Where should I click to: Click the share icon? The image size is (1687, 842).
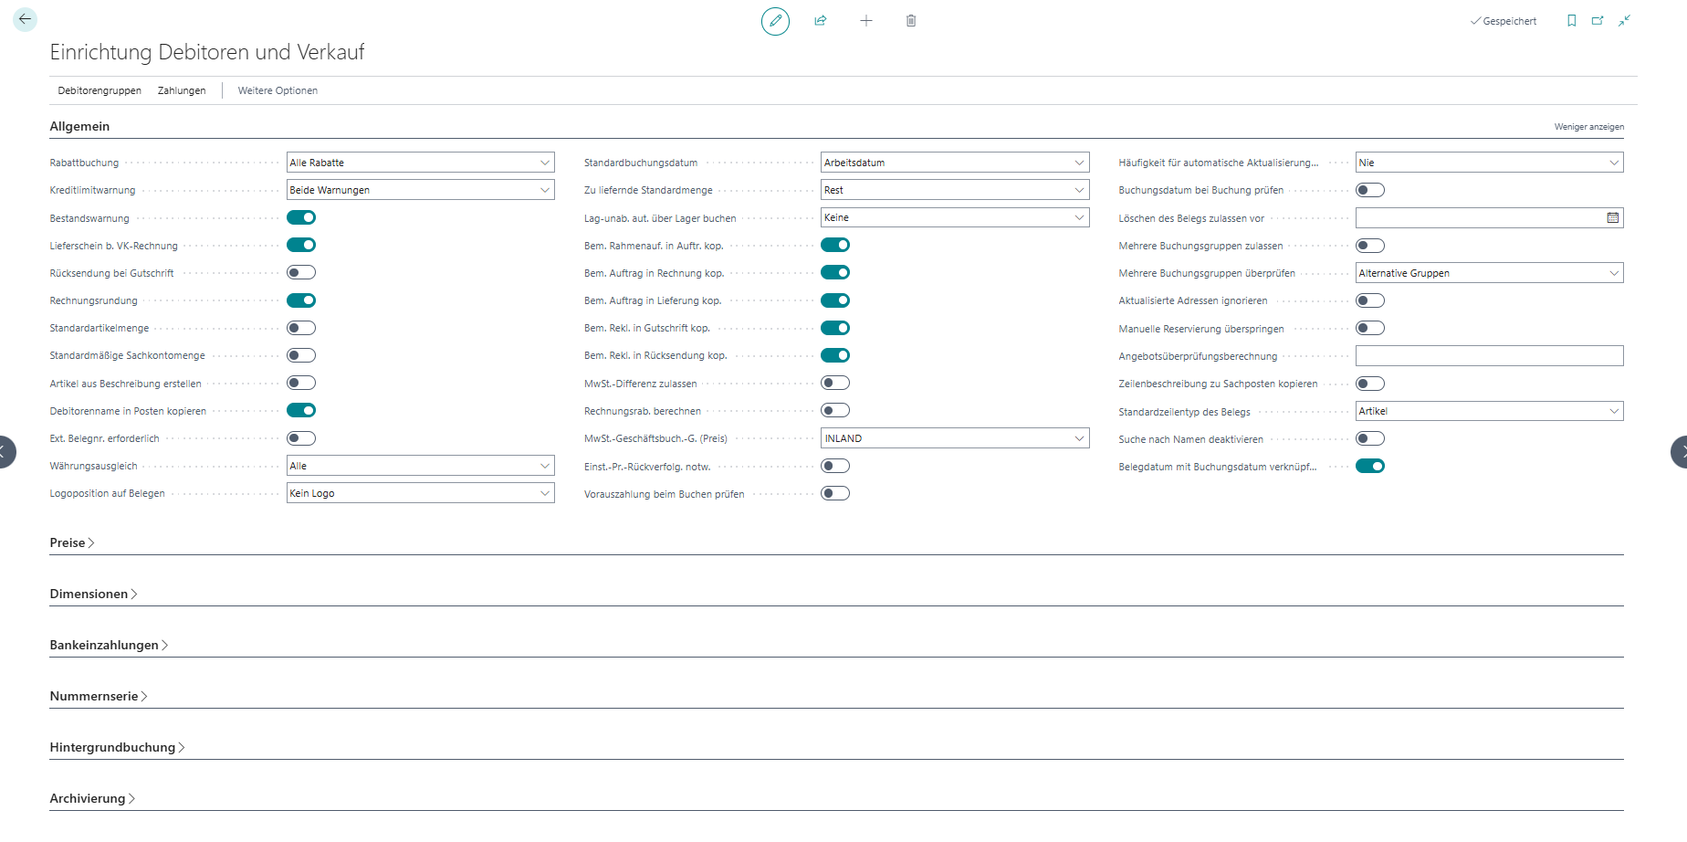click(821, 21)
